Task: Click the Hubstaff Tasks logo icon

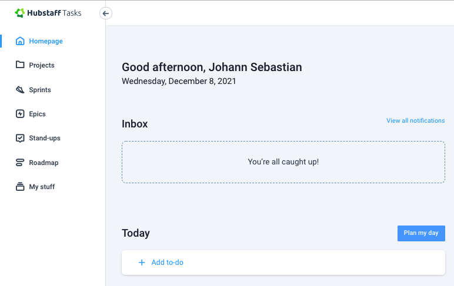Action: tap(19, 13)
